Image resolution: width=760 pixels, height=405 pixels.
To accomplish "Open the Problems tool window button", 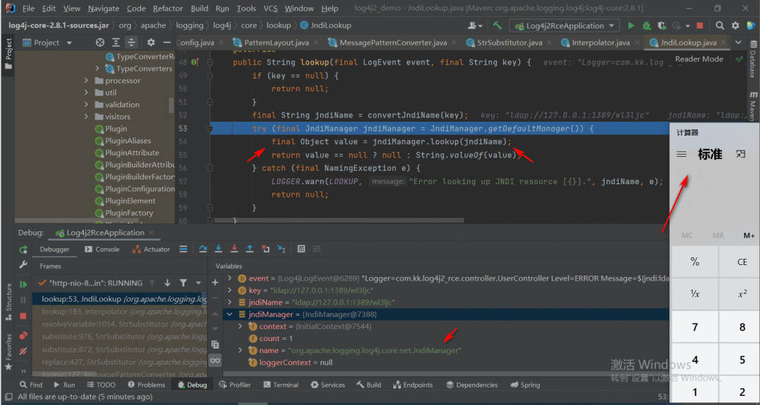I will click(x=147, y=385).
